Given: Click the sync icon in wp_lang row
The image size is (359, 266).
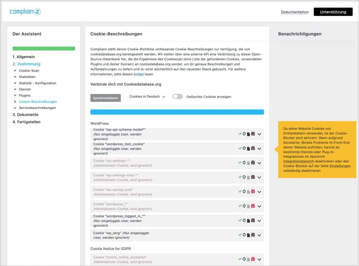Looking at the screenshot, I should click(x=244, y=235).
